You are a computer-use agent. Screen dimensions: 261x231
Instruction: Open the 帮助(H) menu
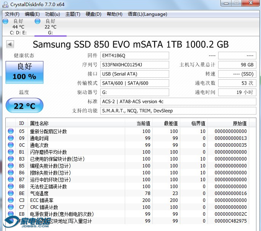point(114,14)
